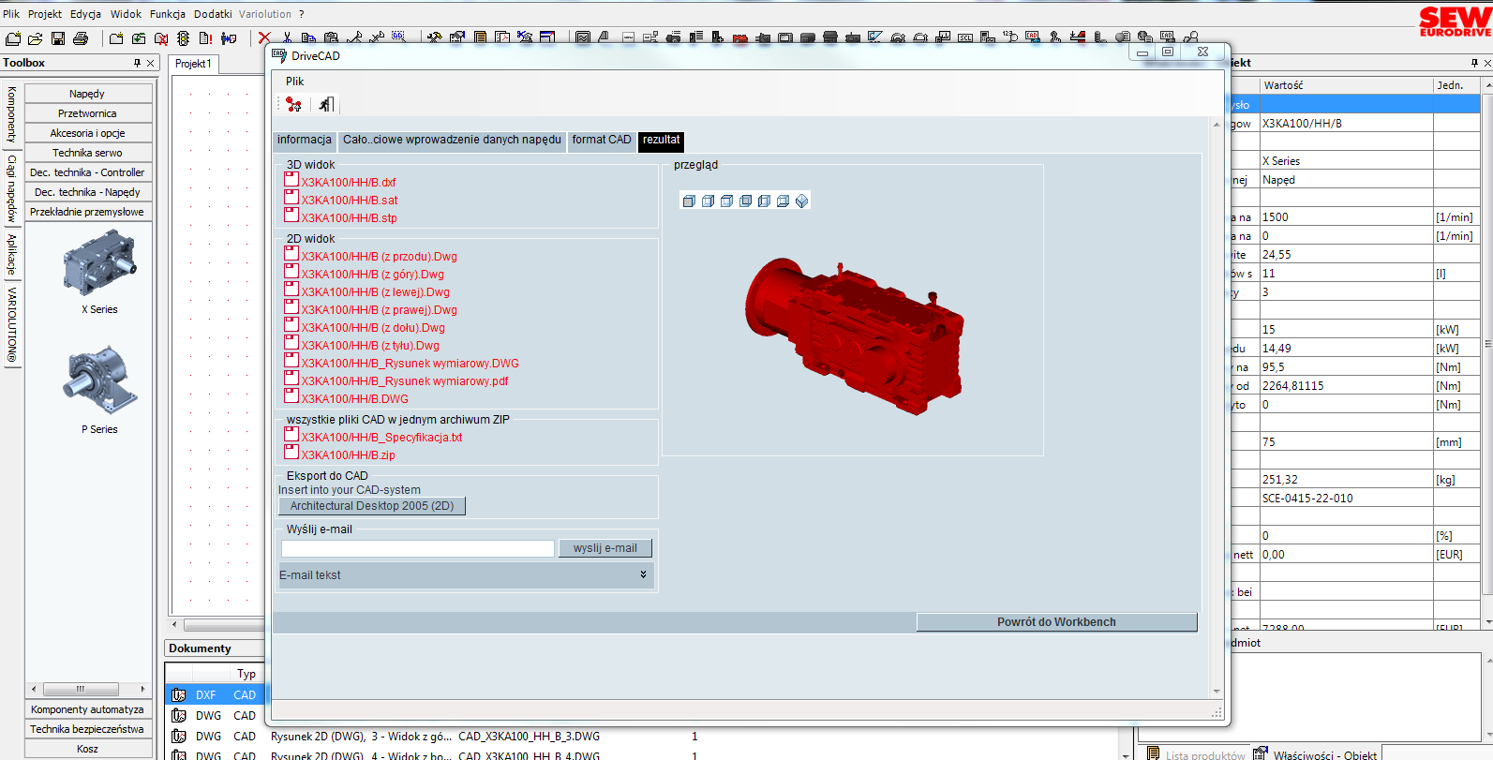
Task: Select the fifth cube view in preview
Action: pyautogui.click(x=764, y=201)
